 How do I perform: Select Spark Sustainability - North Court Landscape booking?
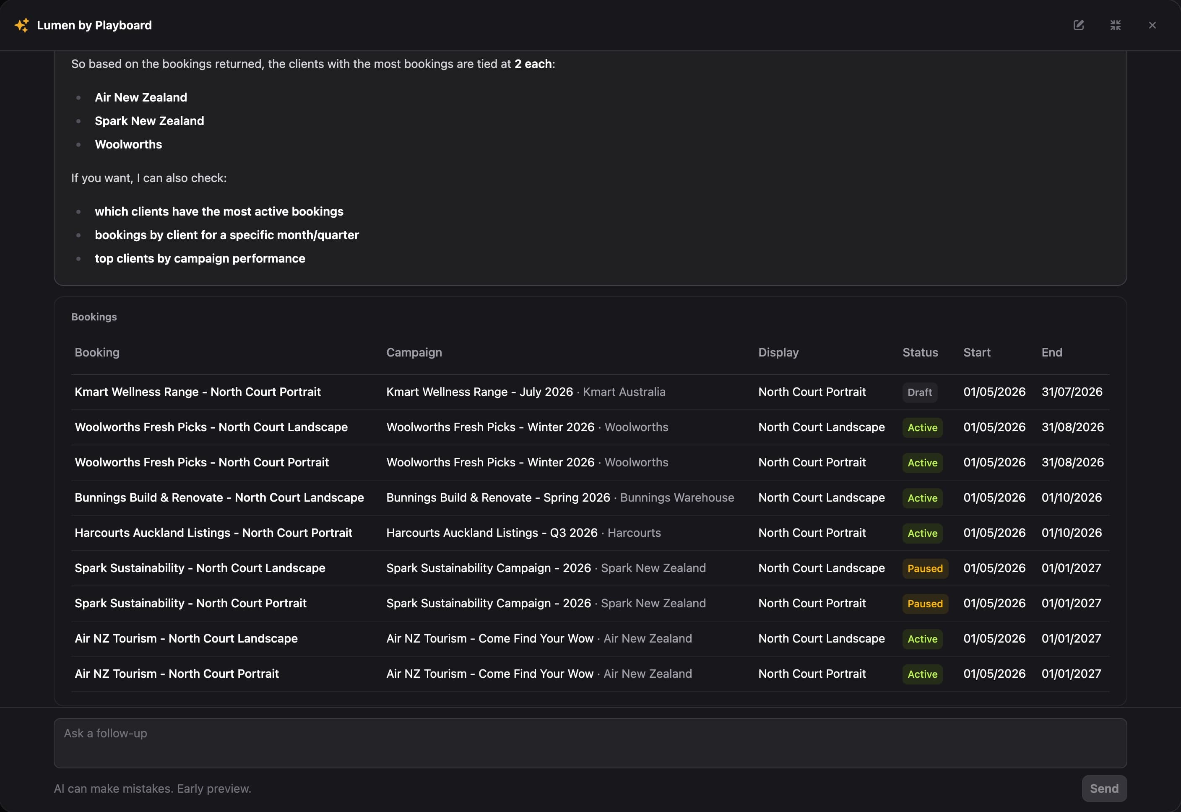[200, 568]
